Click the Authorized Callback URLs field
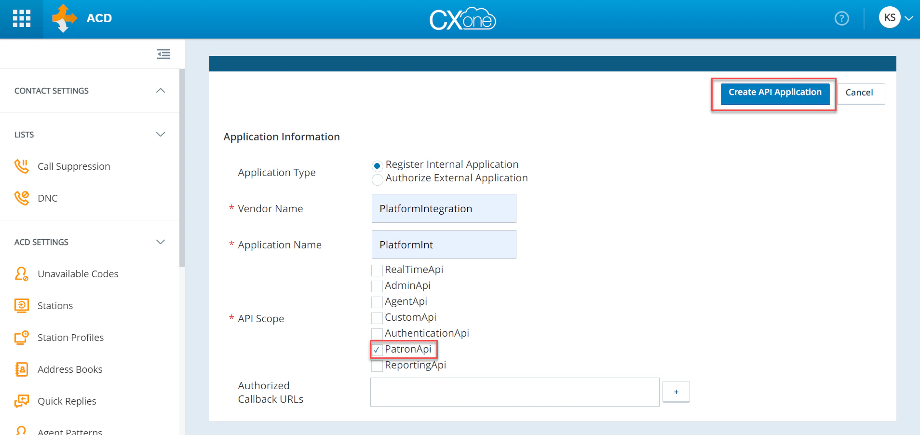 tap(514, 392)
